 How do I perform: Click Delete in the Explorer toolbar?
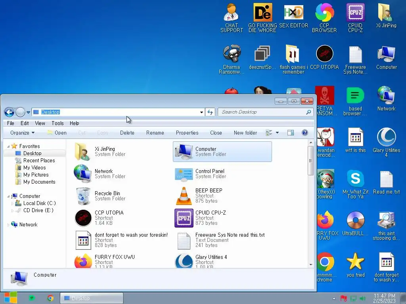pos(127,133)
